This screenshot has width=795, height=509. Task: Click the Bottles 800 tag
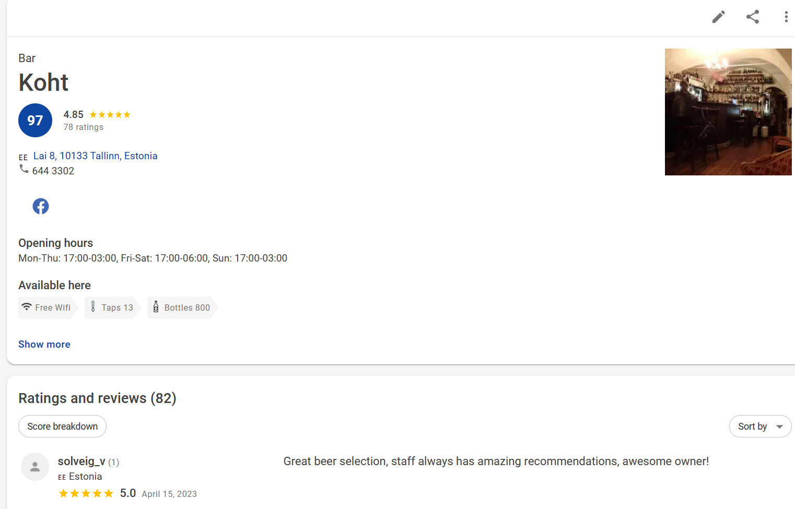(x=181, y=307)
